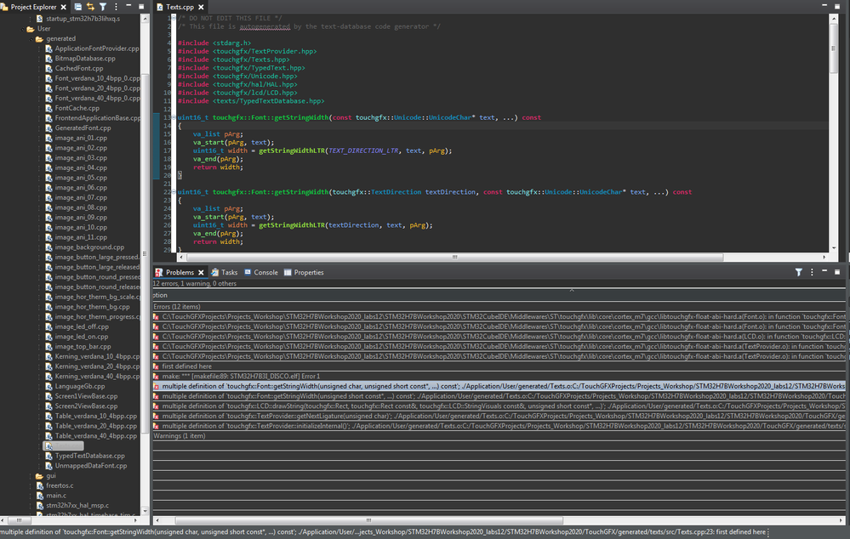Viewport: 850px width, 539px height.
Task: Select image_led_off.cpp file icon
Action: 48,326
